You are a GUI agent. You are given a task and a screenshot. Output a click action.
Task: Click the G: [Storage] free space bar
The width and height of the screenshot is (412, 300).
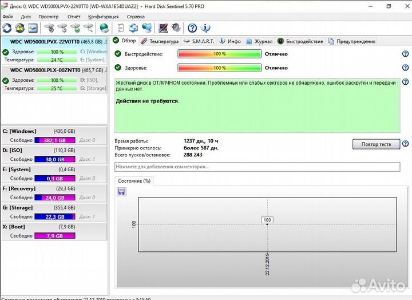pyautogui.click(x=55, y=216)
